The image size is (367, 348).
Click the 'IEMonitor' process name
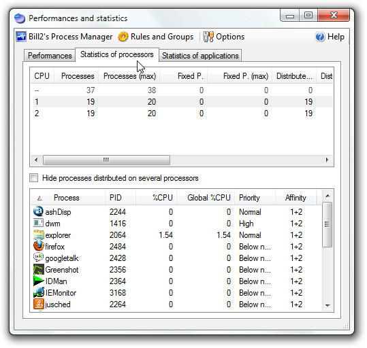(61, 293)
